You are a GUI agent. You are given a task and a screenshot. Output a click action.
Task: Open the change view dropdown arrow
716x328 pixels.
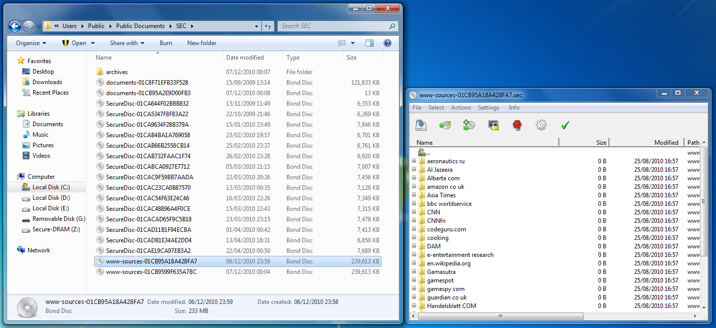coord(353,43)
